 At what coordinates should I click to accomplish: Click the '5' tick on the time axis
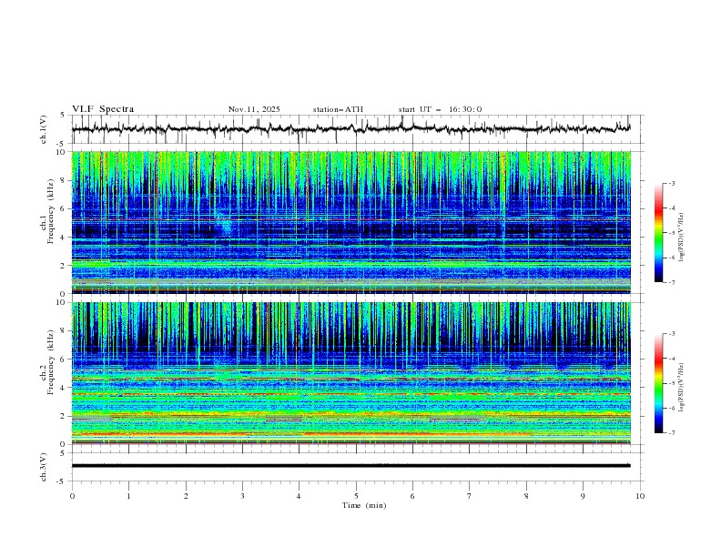coord(356,496)
